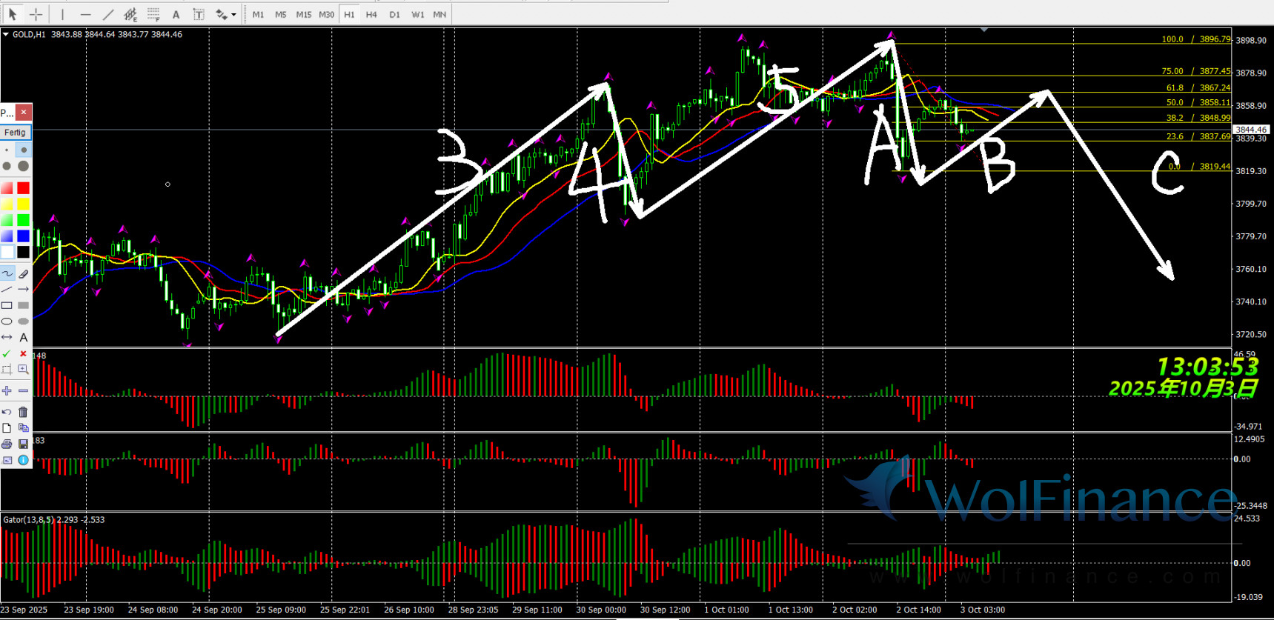
Task: Select the crosshair cursor tool
Action: click(36, 14)
